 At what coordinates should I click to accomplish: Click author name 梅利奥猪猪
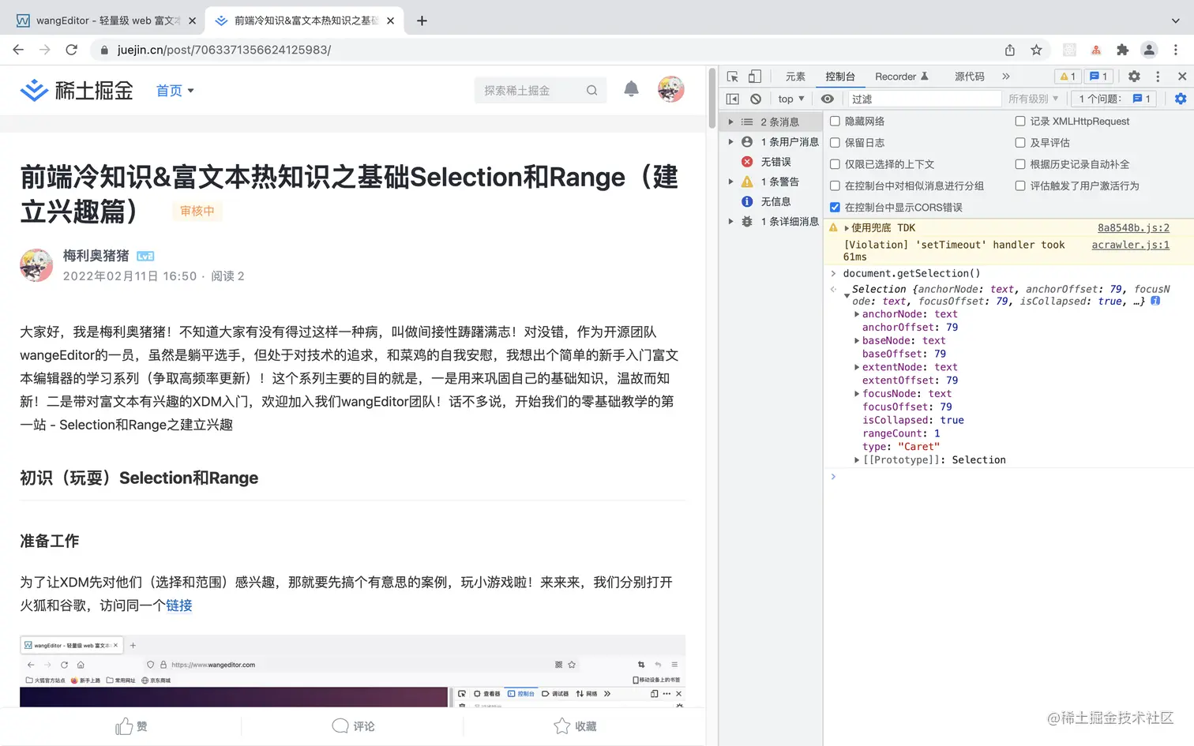[x=96, y=256]
